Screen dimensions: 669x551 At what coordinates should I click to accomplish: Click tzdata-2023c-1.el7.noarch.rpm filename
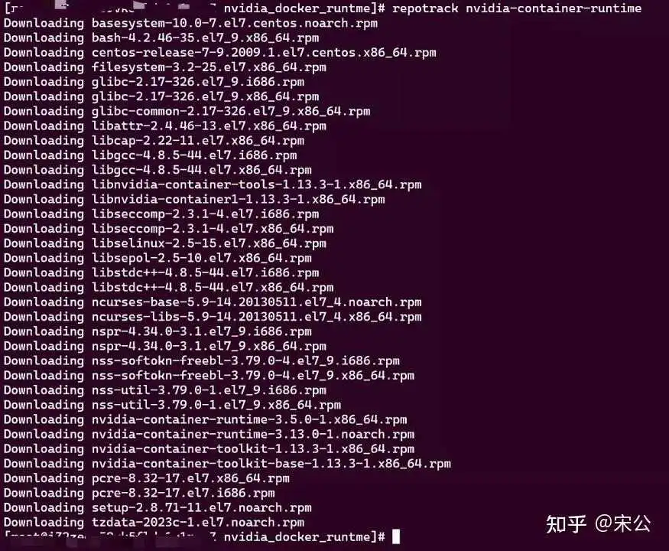point(198,522)
